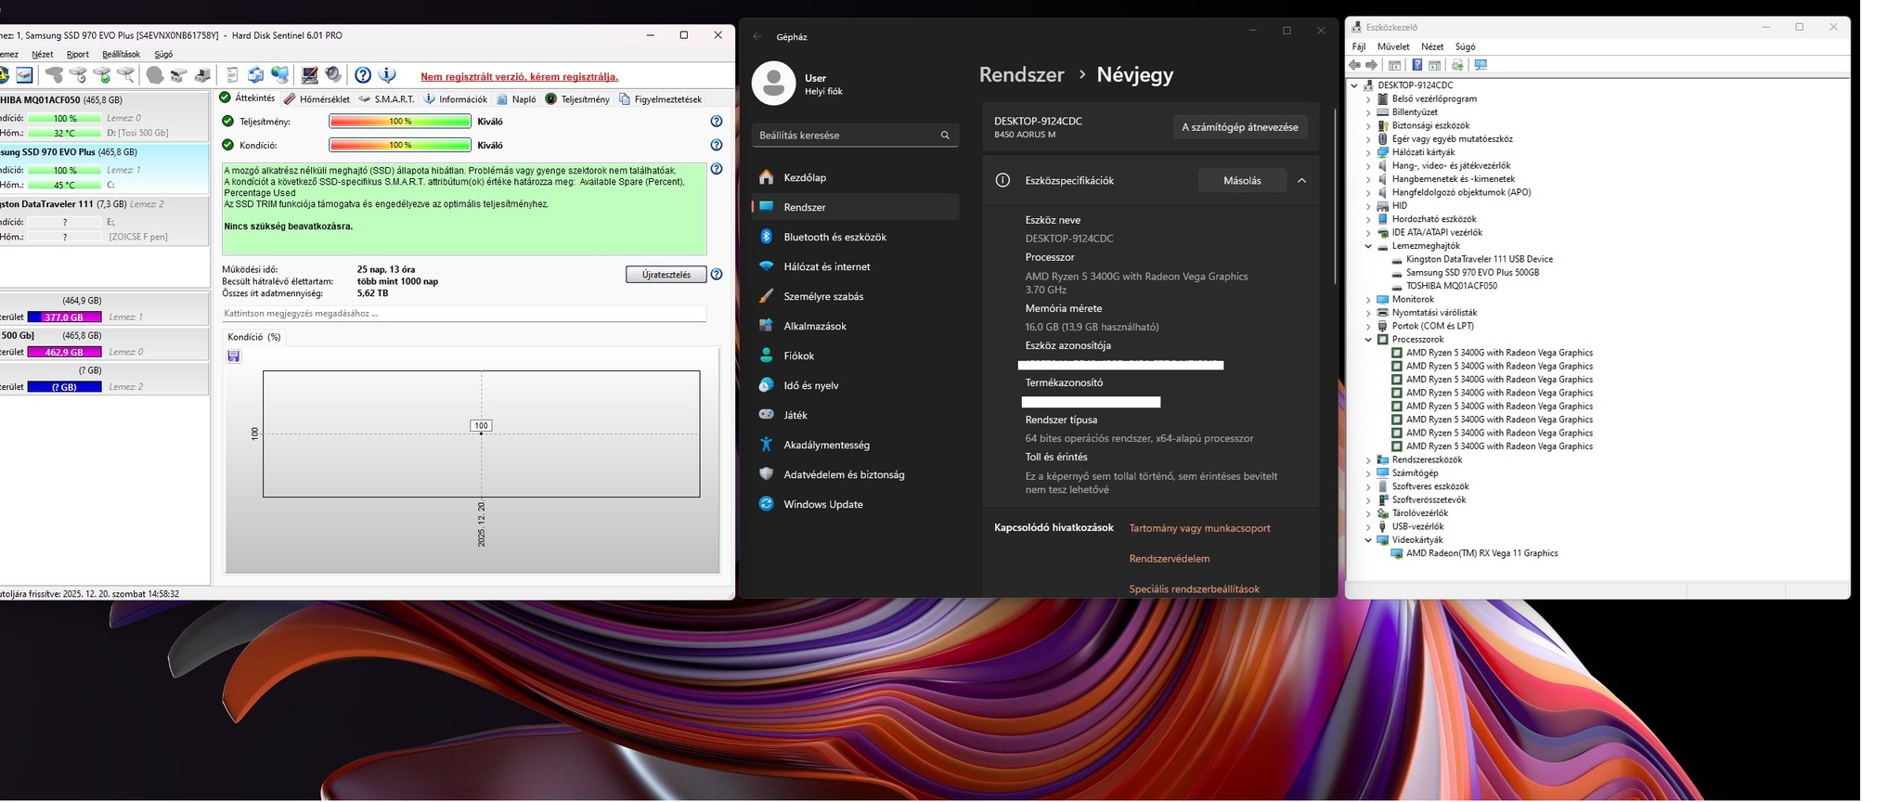Click help icon next to Újratesztelés button

point(717,275)
